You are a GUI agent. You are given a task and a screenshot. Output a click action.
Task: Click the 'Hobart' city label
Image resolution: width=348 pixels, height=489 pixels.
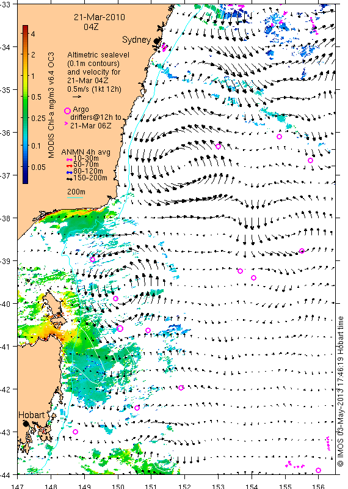click(31, 415)
